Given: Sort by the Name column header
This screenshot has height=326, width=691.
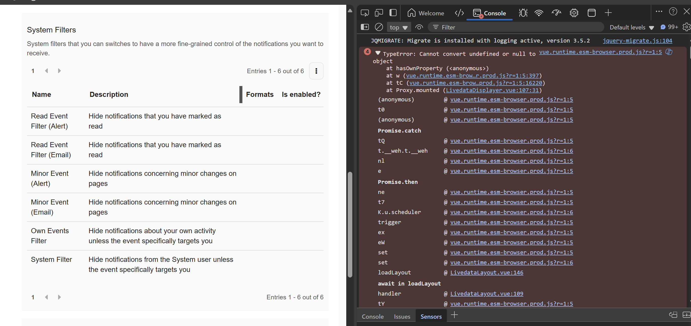Looking at the screenshot, I should 41,94.
